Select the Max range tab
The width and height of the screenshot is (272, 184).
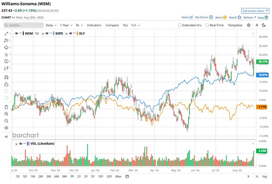(x=118, y=176)
